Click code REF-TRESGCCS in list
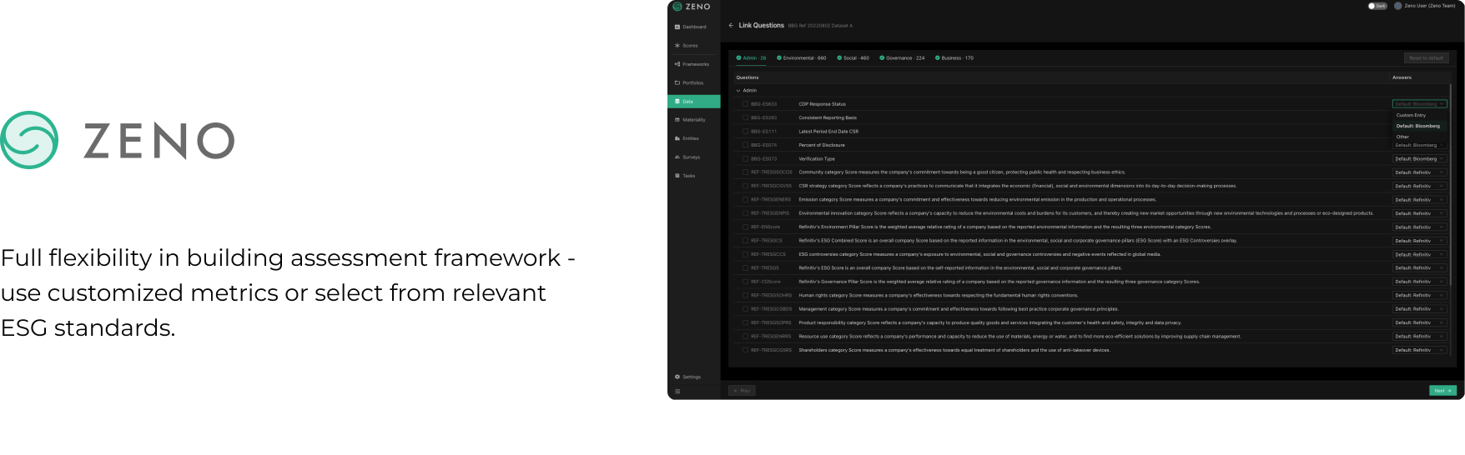 pos(768,254)
